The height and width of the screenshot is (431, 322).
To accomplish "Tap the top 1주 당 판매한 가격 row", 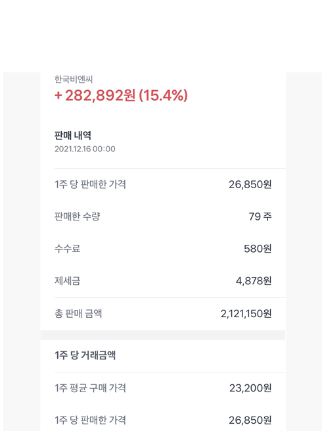I will click(163, 184).
